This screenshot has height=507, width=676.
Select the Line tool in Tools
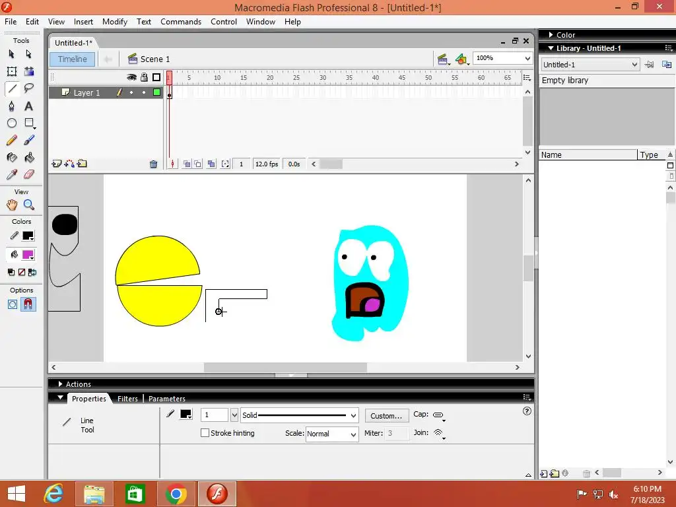(x=12, y=88)
